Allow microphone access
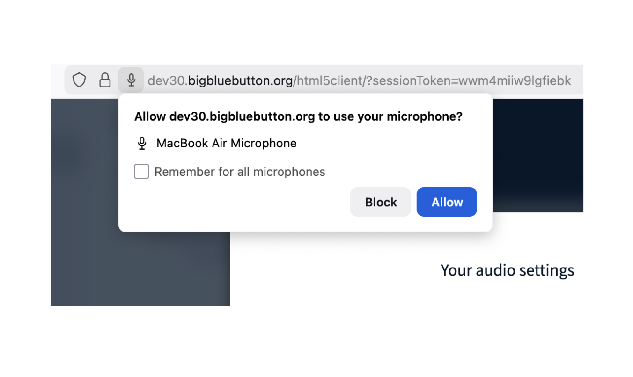633x377 pixels. (446, 202)
